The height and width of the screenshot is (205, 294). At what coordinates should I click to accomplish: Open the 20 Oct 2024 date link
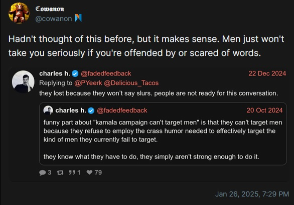[x=264, y=110]
